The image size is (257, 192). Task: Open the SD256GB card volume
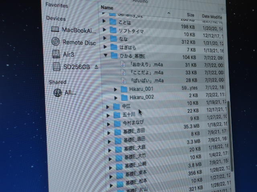pos(71,67)
